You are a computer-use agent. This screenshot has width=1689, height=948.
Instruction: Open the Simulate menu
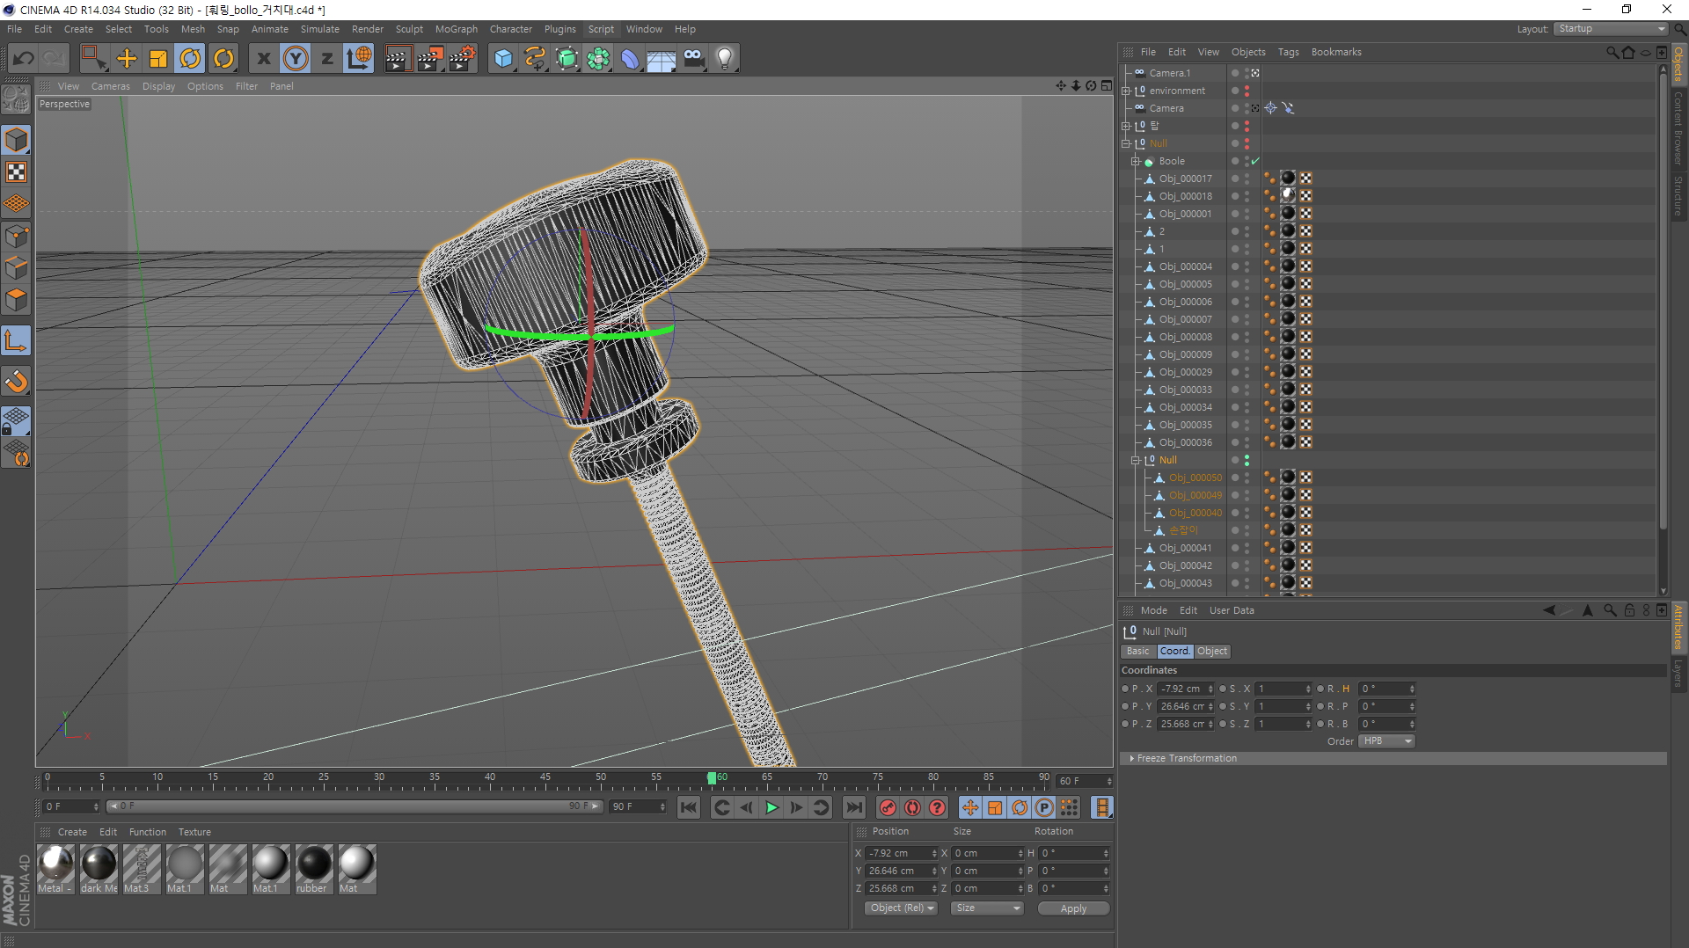point(320,29)
